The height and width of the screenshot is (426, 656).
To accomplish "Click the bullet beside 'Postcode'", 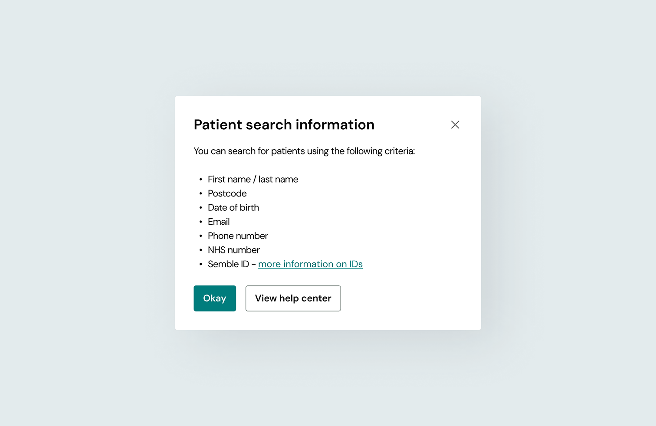I will [201, 193].
